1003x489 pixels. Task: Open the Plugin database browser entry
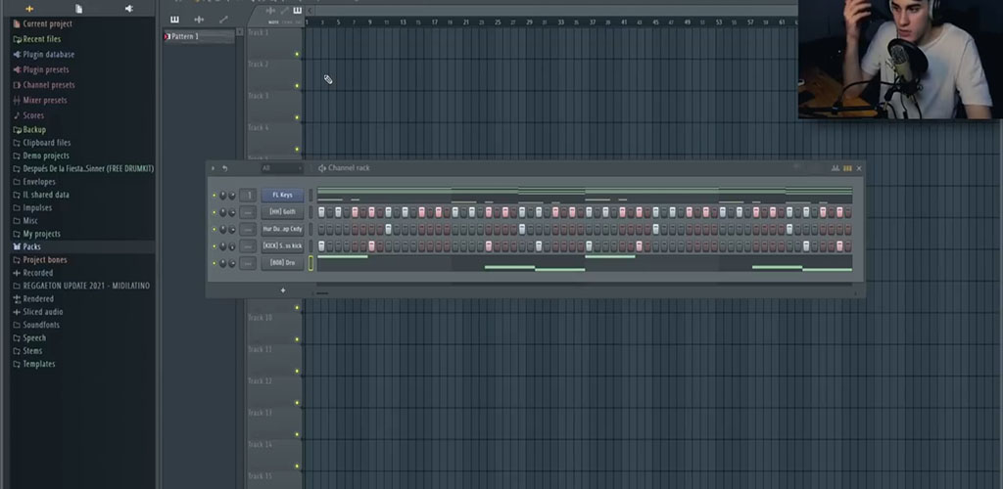pos(49,54)
